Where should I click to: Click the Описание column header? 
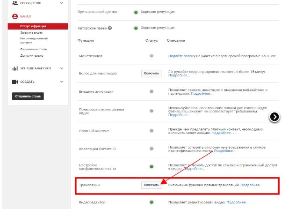[176, 40]
